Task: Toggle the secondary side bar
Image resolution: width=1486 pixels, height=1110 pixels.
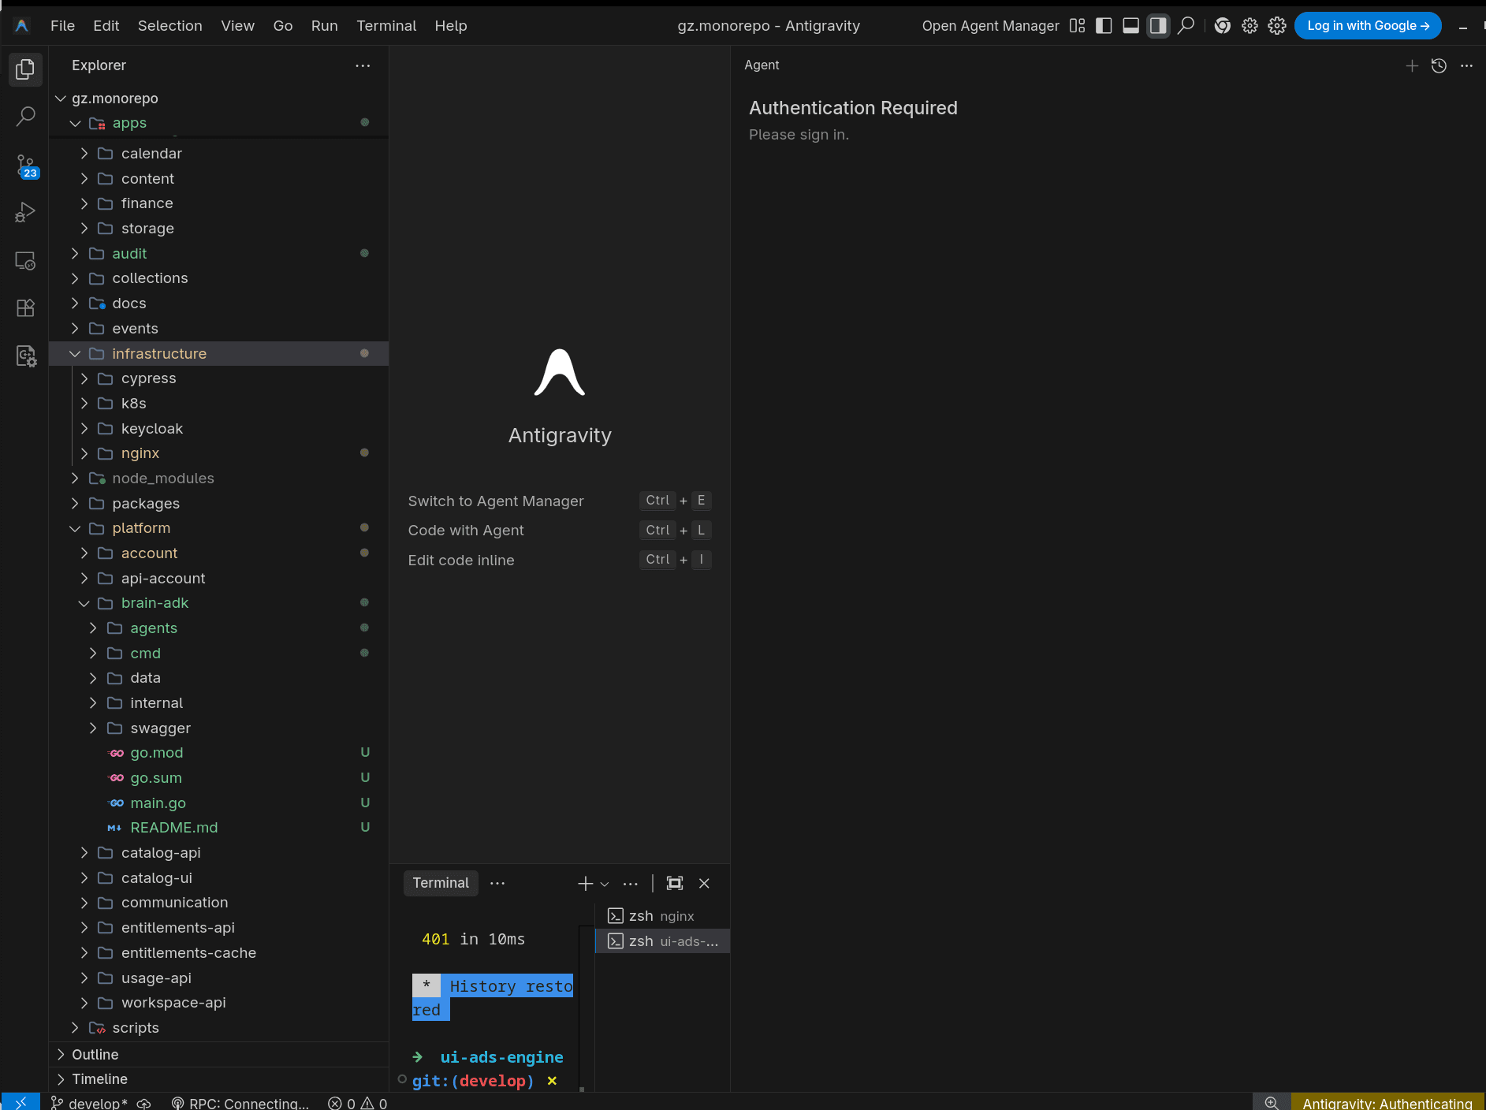Action: click(x=1156, y=25)
